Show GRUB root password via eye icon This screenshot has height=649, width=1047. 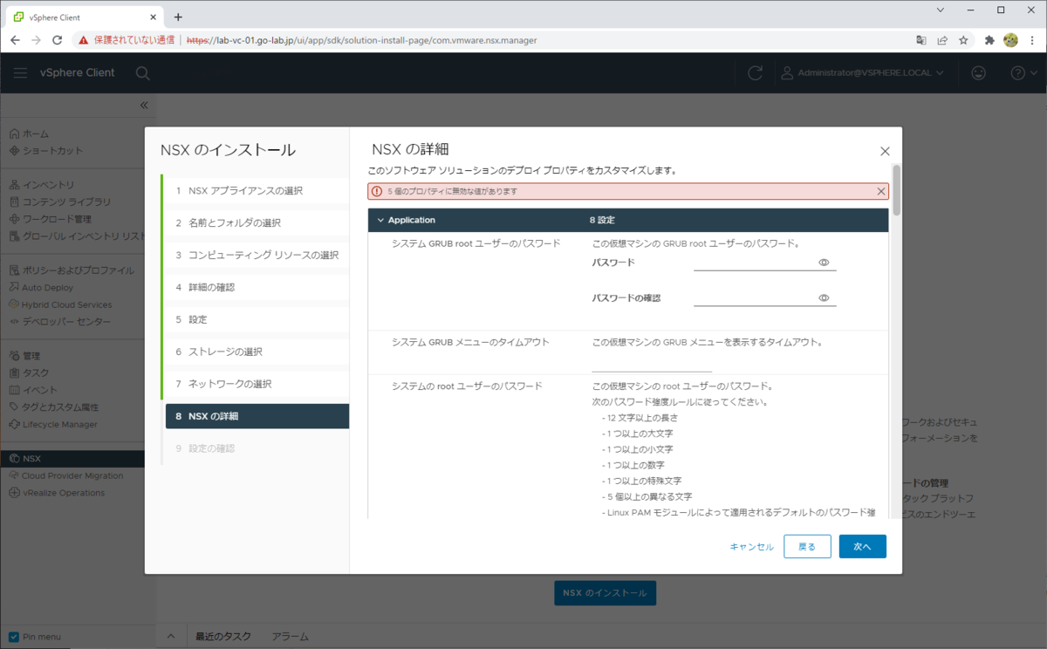pos(824,263)
